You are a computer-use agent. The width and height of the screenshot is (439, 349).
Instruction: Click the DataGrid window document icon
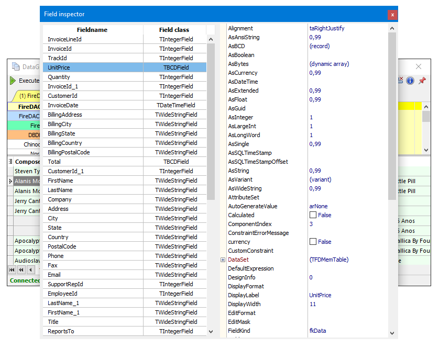click(15, 66)
